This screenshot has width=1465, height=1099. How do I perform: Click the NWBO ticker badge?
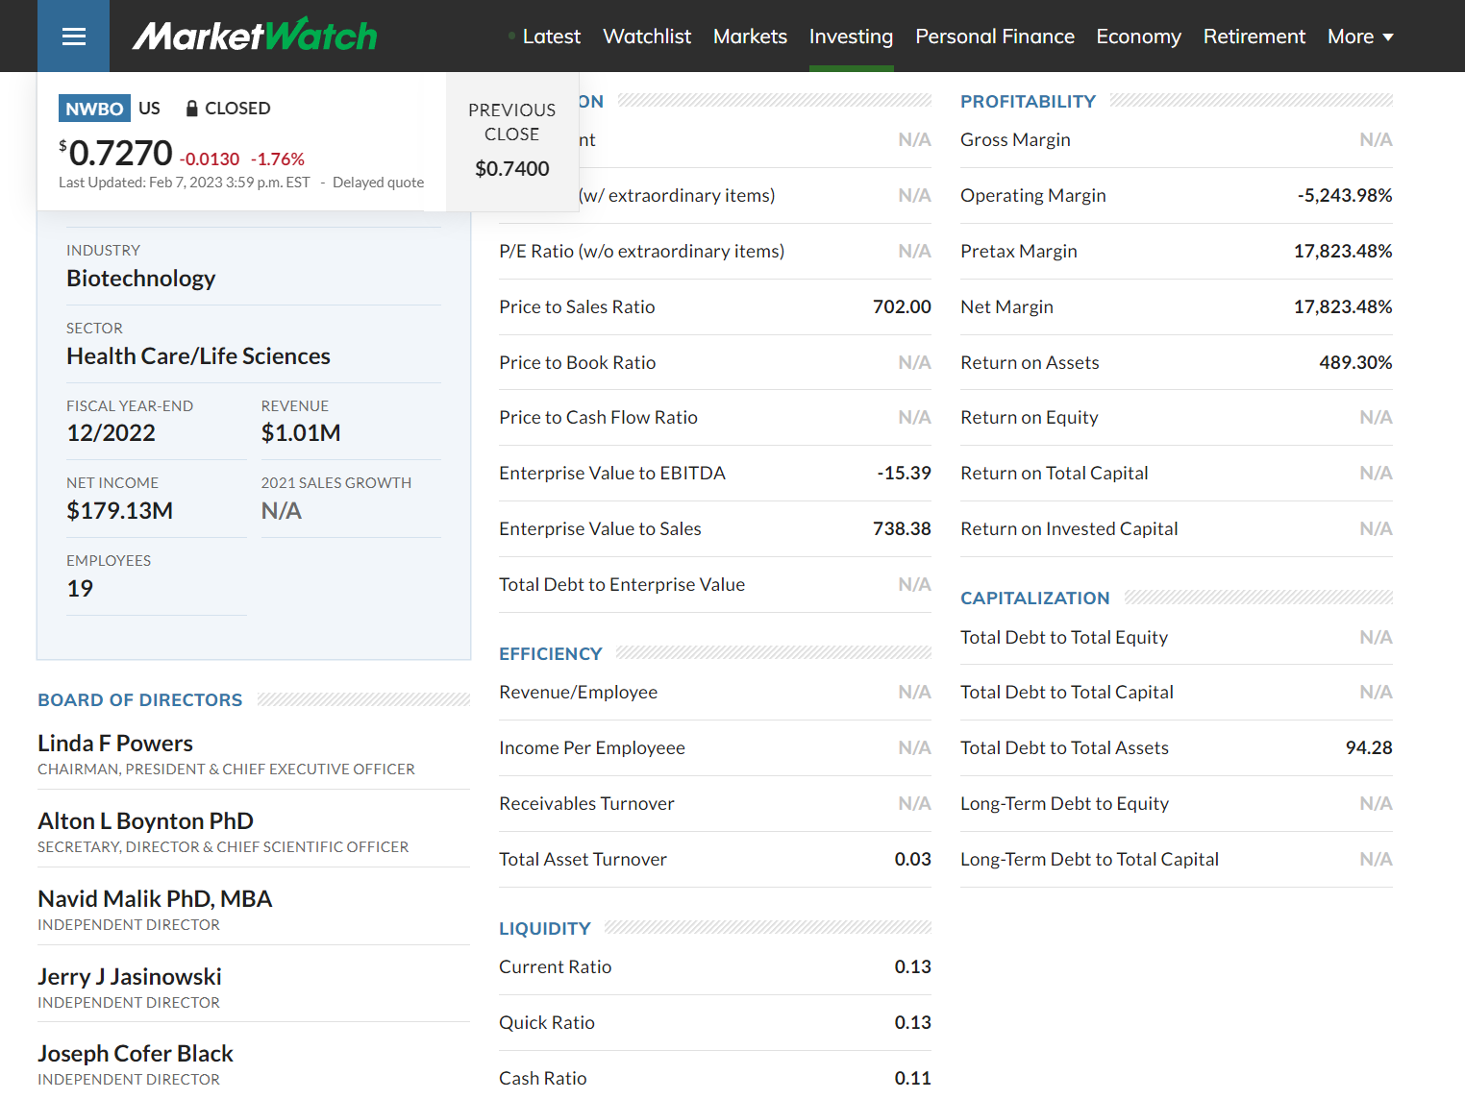94,109
